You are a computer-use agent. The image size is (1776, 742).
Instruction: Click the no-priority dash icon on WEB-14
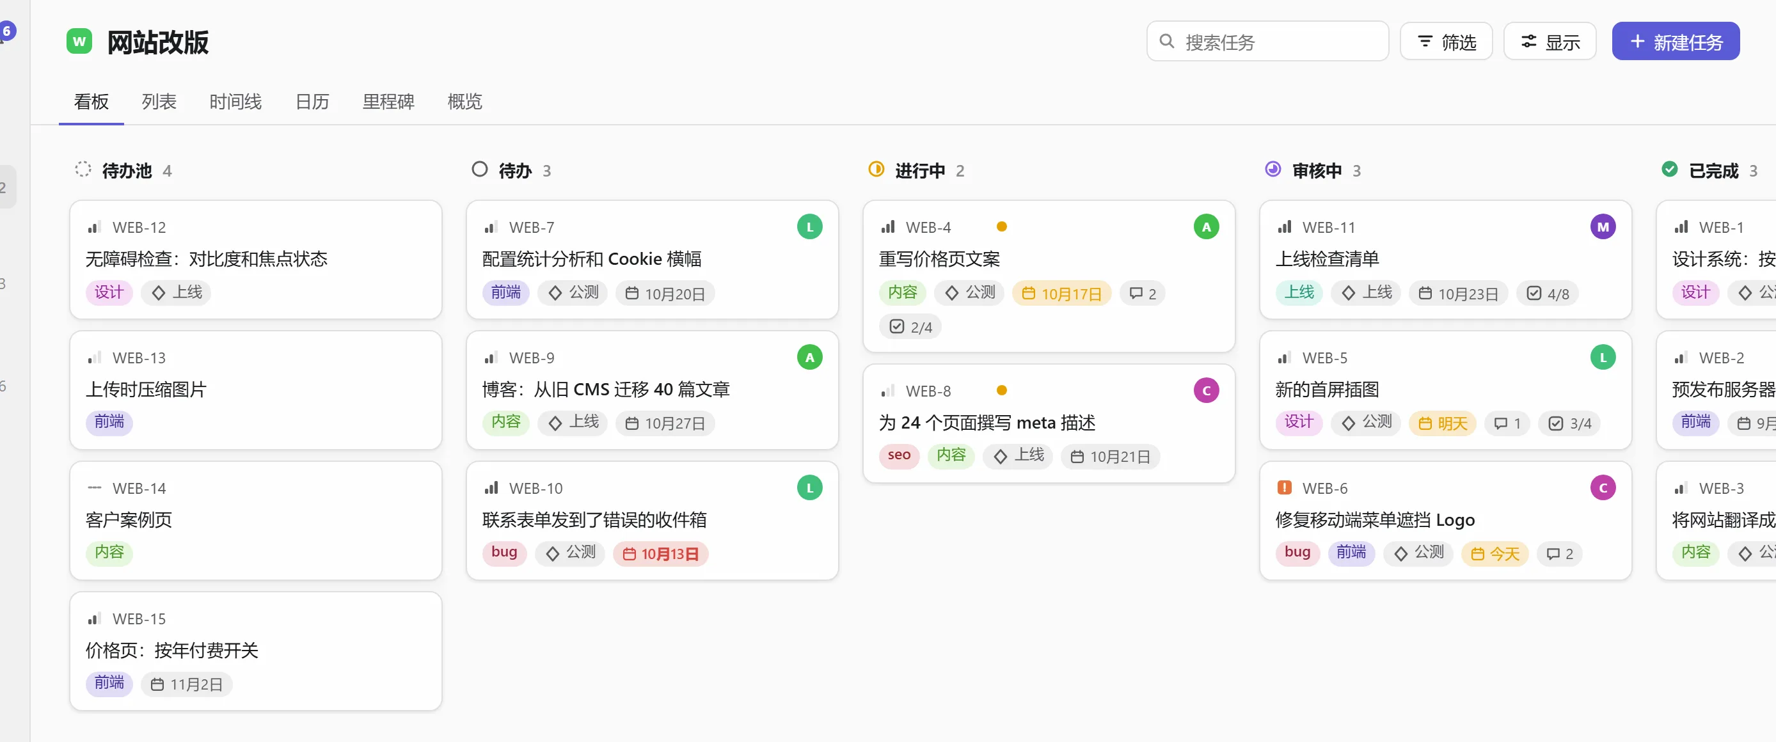[95, 487]
